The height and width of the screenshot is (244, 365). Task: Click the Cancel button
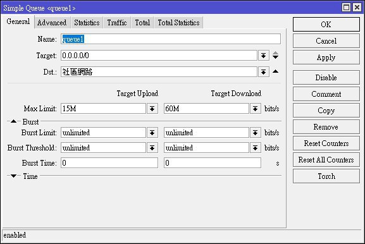click(326, 41)
